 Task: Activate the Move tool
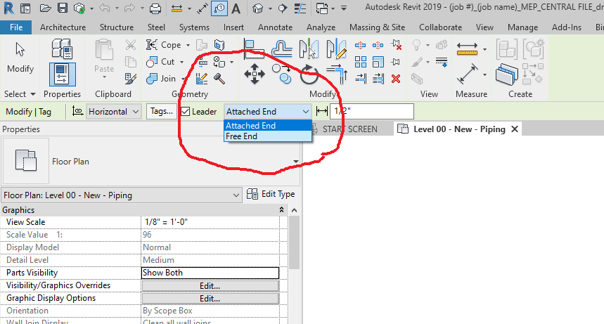click(255, 74)
